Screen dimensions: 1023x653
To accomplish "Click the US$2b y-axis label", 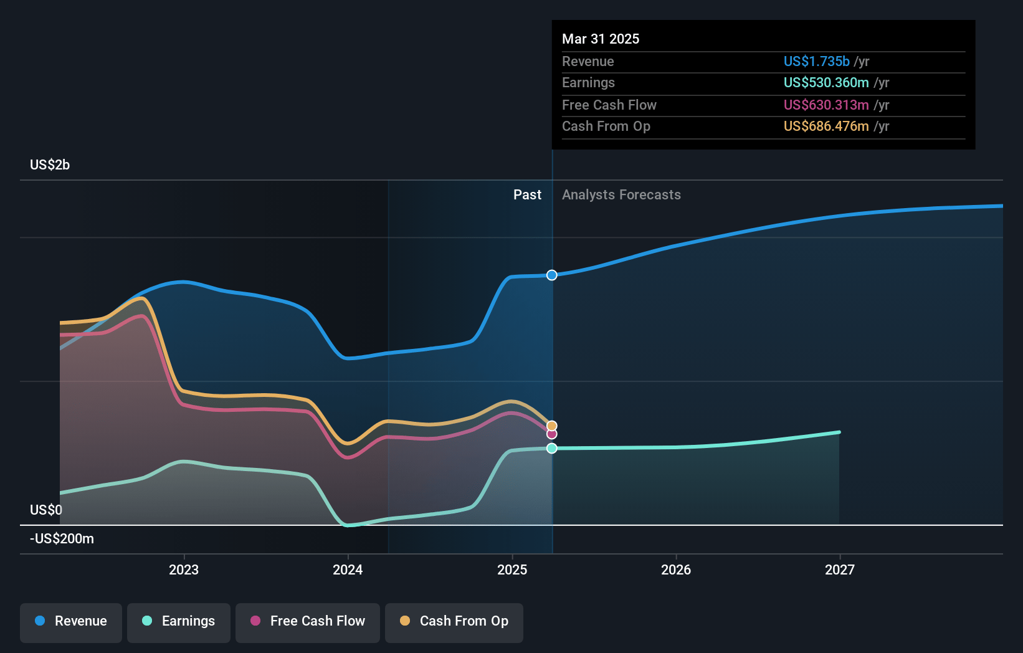I will tap(50, 164).
